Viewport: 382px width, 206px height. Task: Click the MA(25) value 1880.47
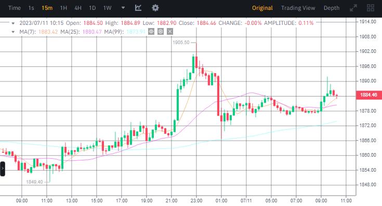(92, 32)
